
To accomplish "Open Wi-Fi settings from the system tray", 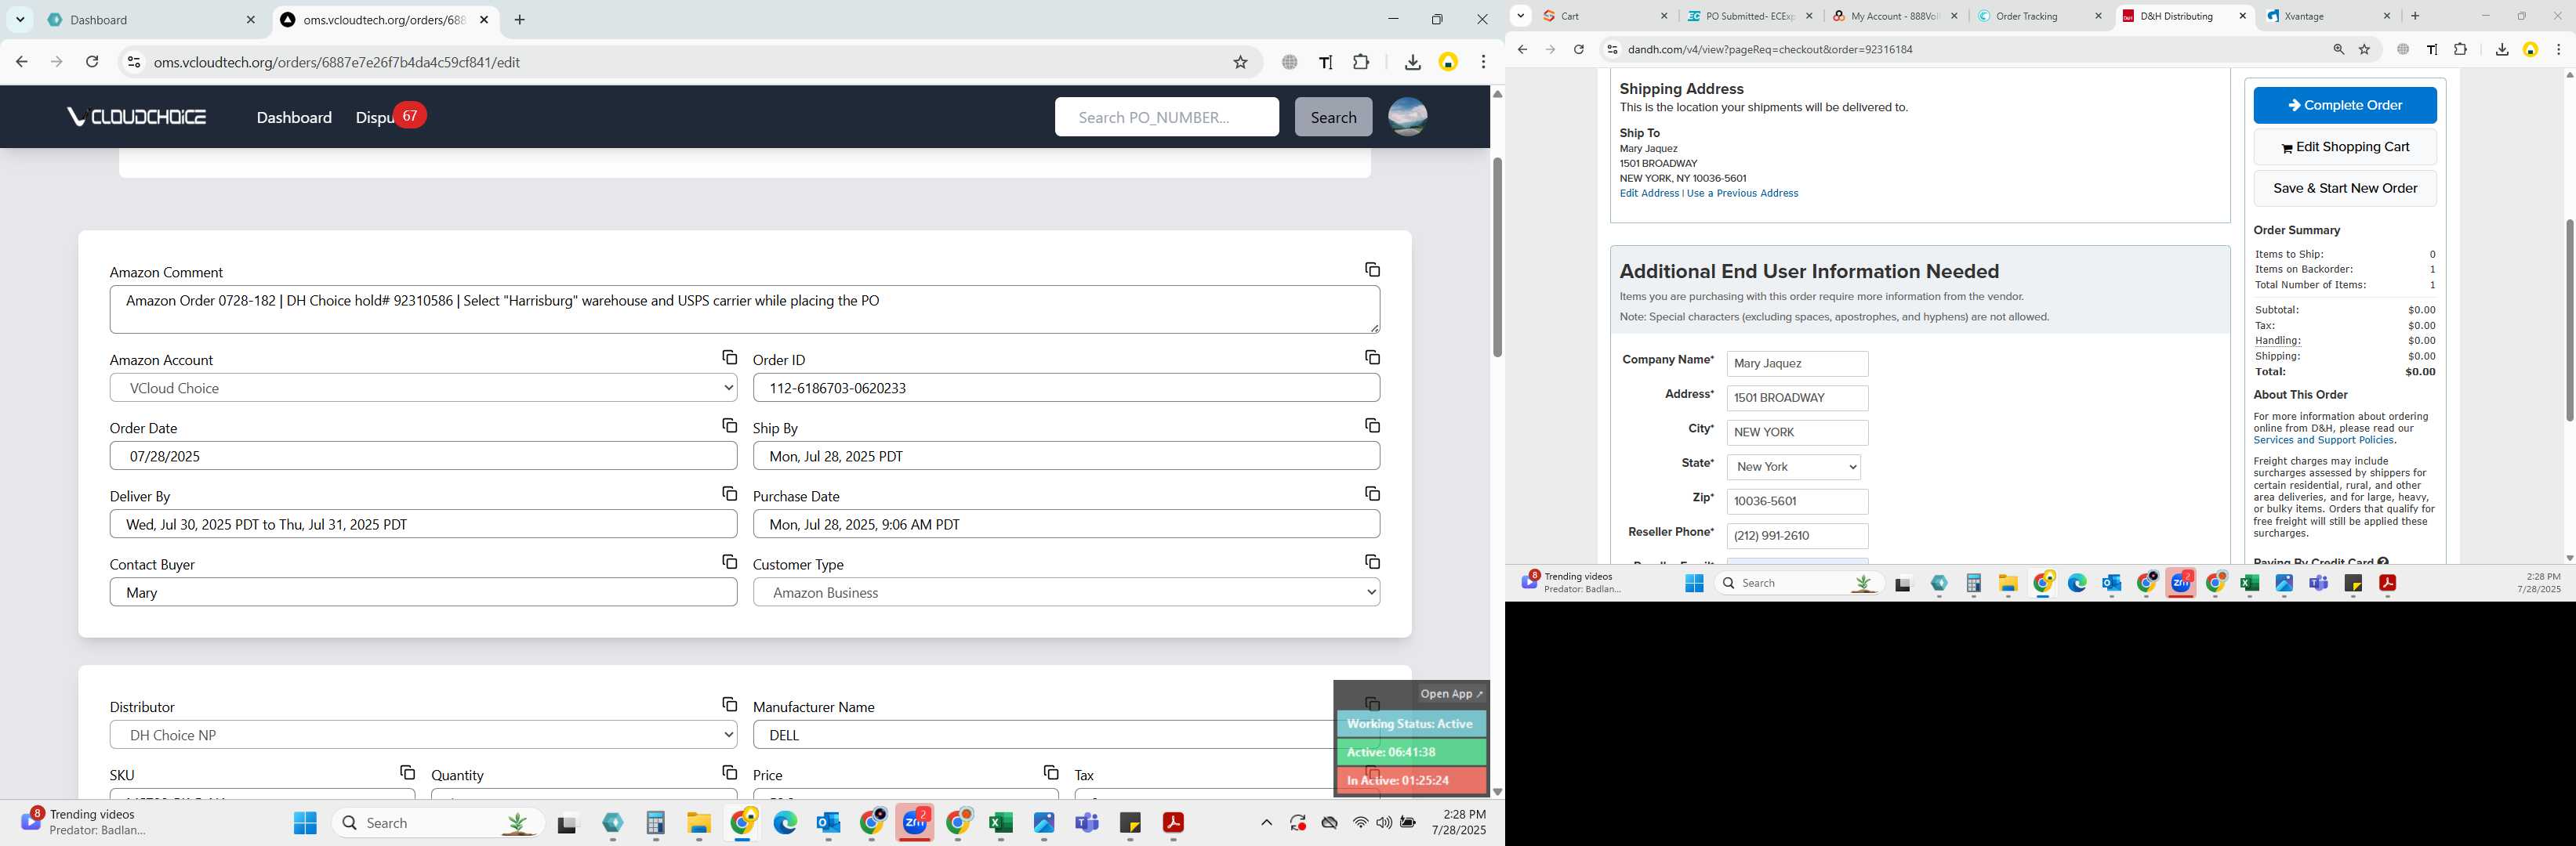I will click(x=1360, y=823).
